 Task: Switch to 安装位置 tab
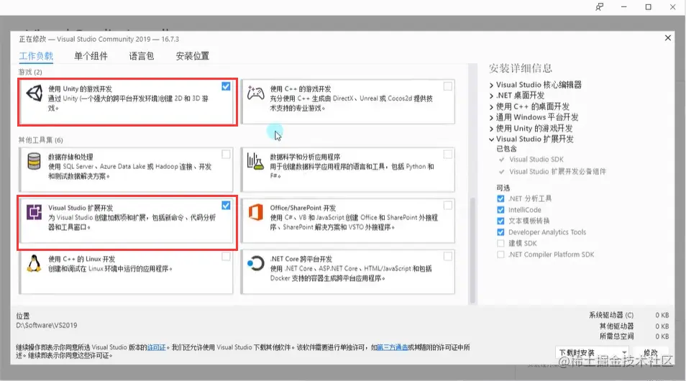(x=193, y=56)
